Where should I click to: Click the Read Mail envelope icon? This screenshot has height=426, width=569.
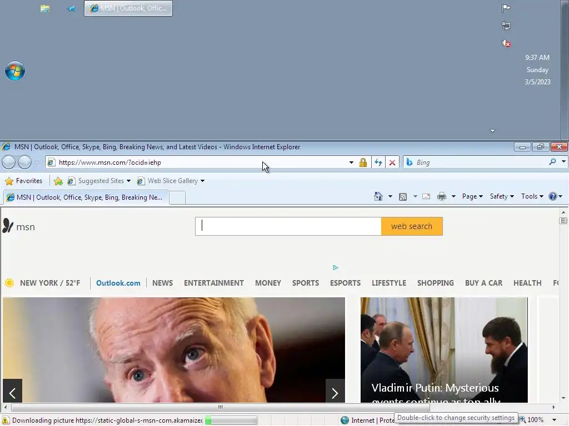tap(426, 196)
